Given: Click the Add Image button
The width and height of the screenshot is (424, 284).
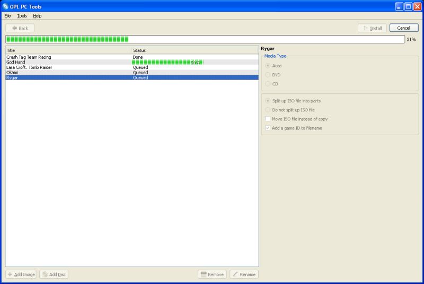Looking at the screenshot, I should tap(21, 274).
